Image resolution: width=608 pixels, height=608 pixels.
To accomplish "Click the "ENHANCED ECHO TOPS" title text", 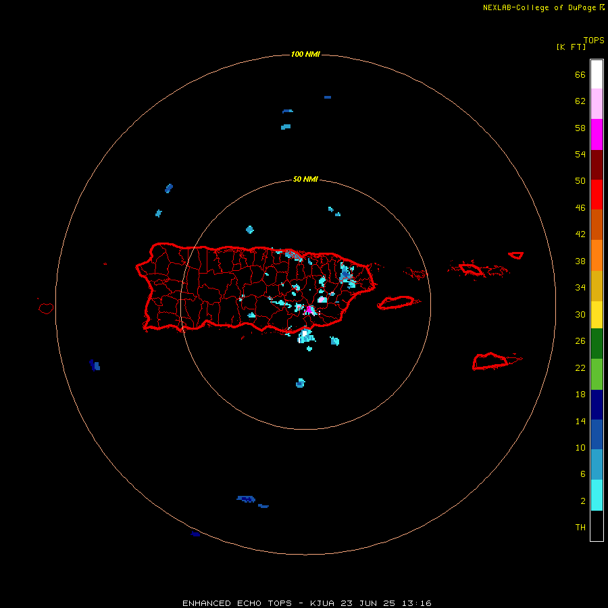I will 236,603.
